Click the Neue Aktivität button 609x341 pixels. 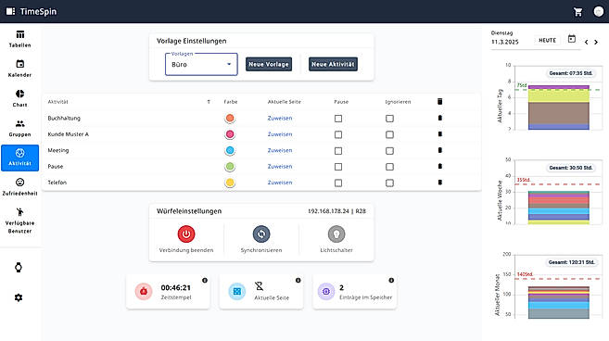(333, 64)
